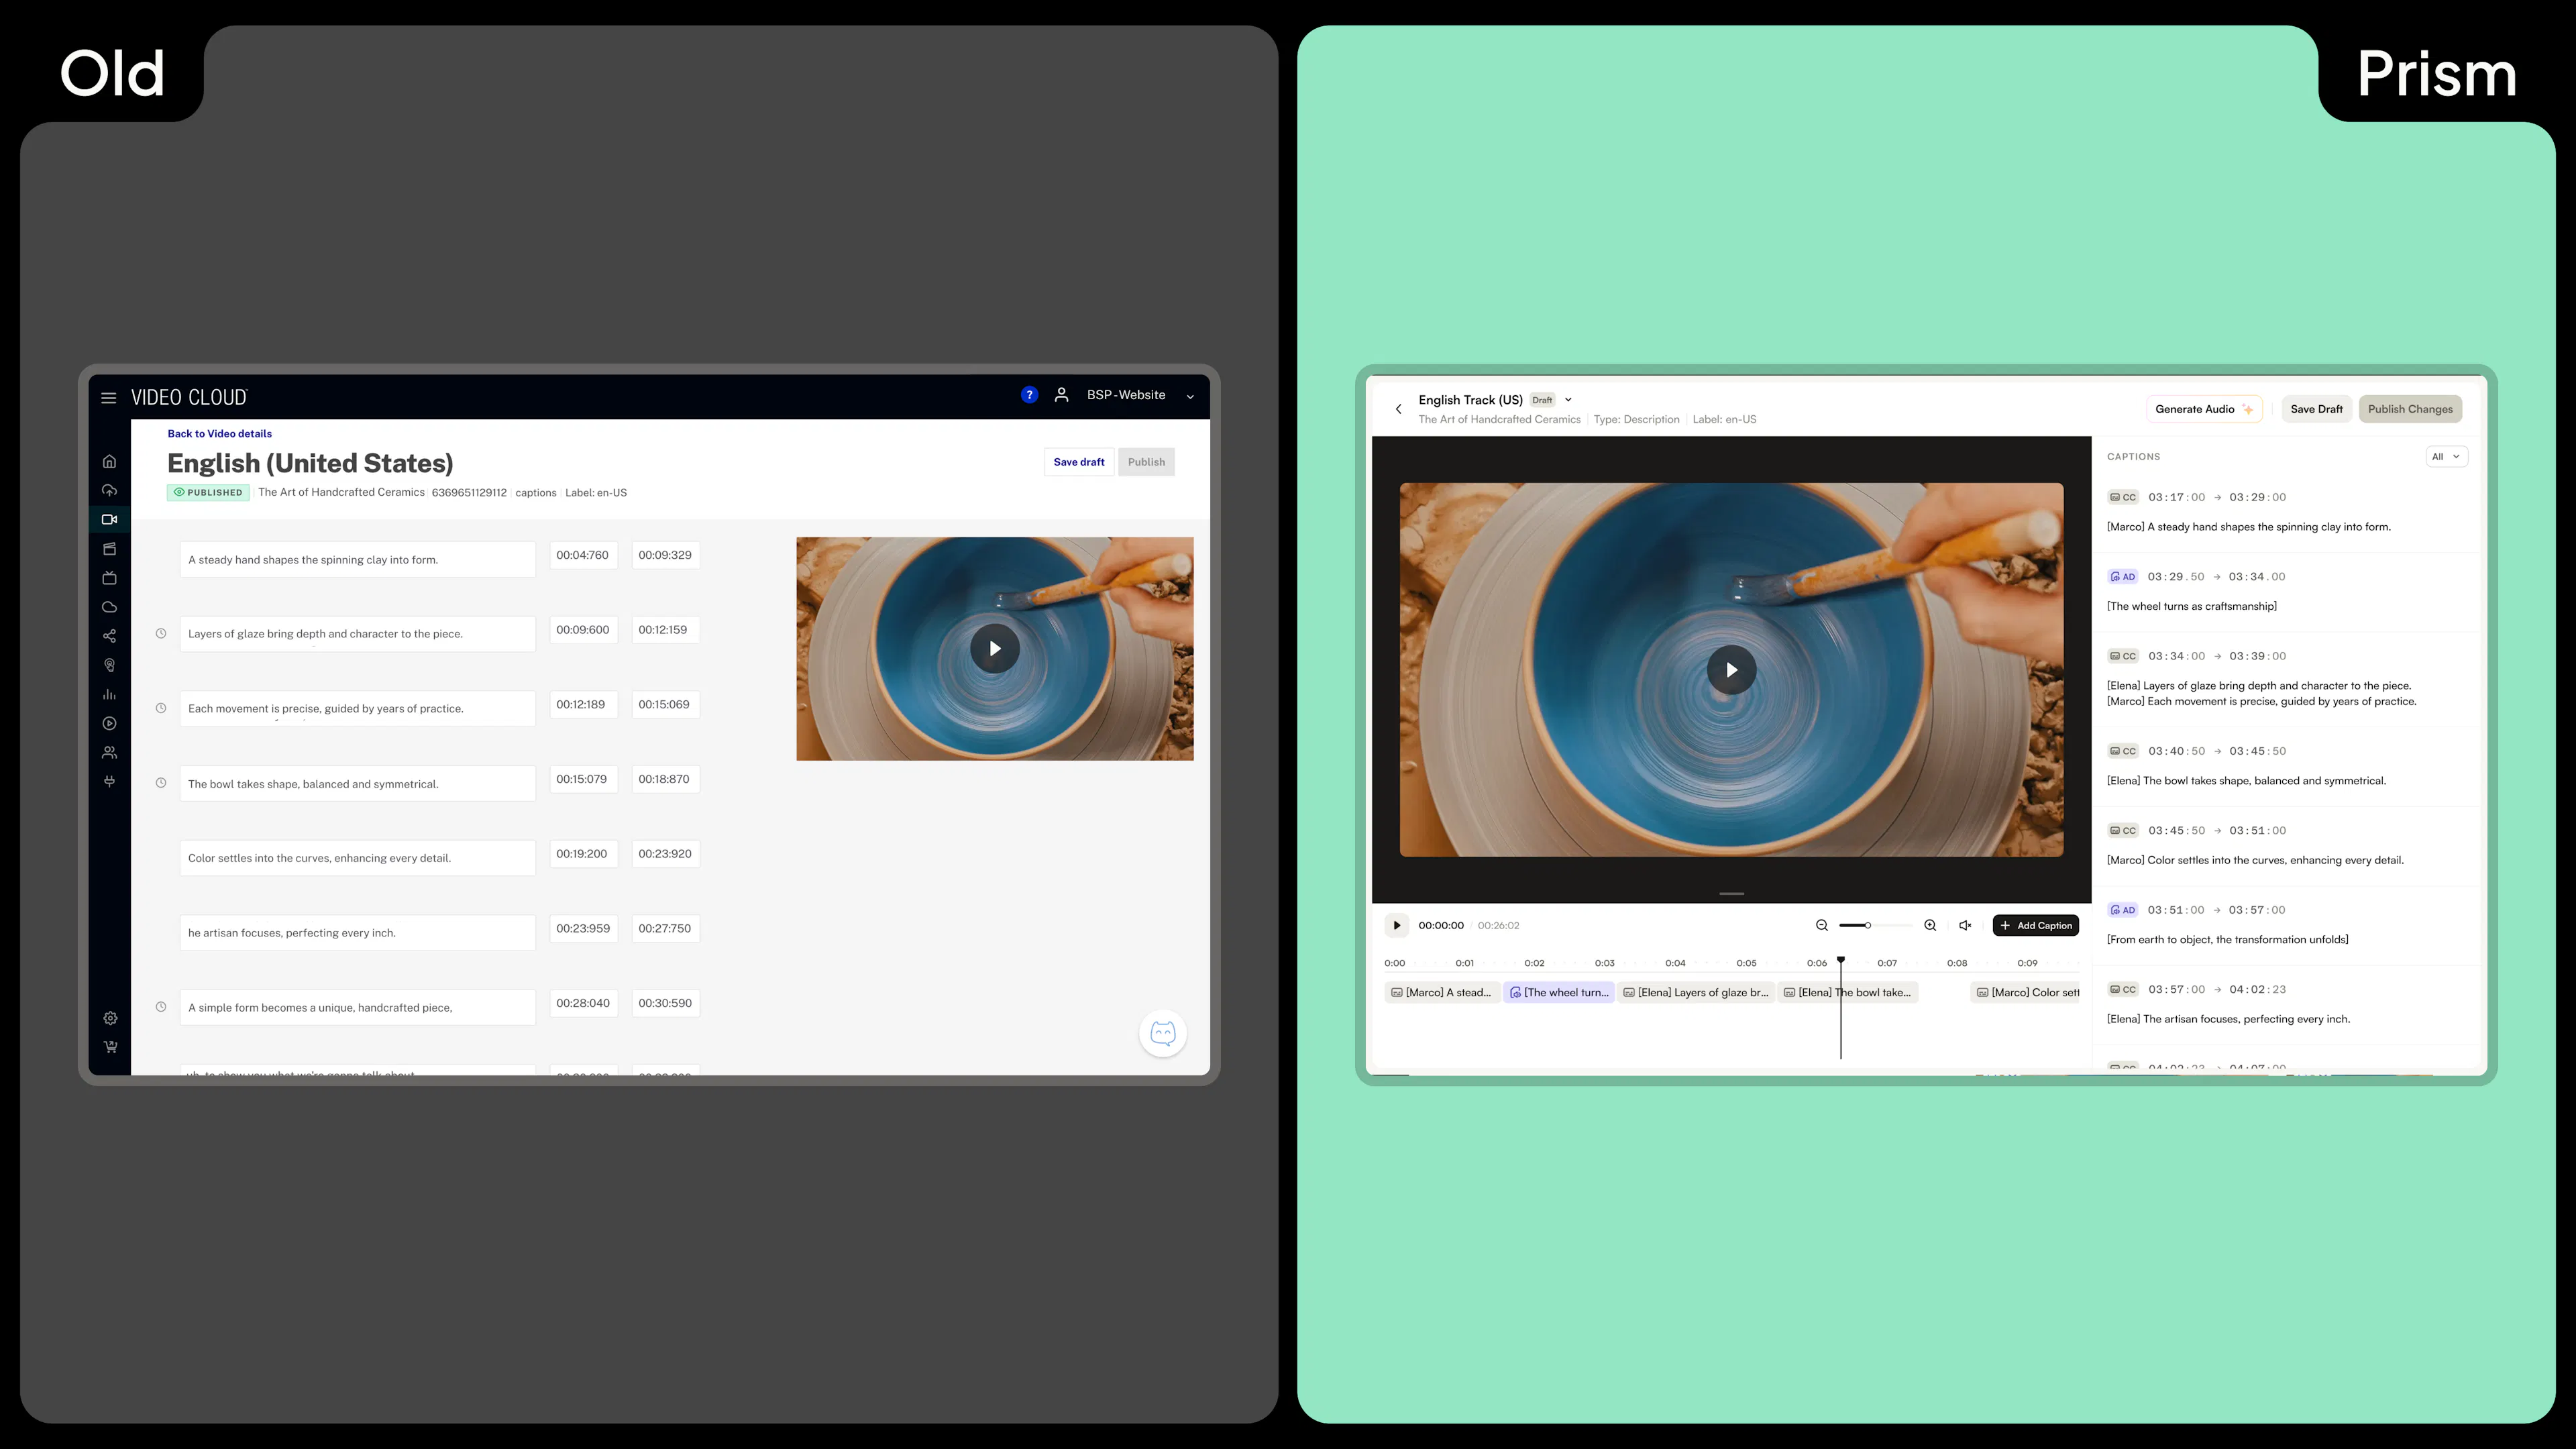Edit the end time 00:30:590 field

(x=665, y=1003)
